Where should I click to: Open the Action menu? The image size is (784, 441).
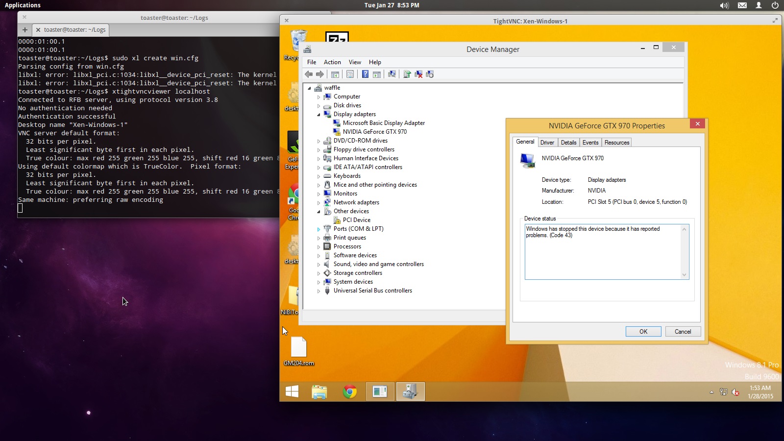pos(332,62)
